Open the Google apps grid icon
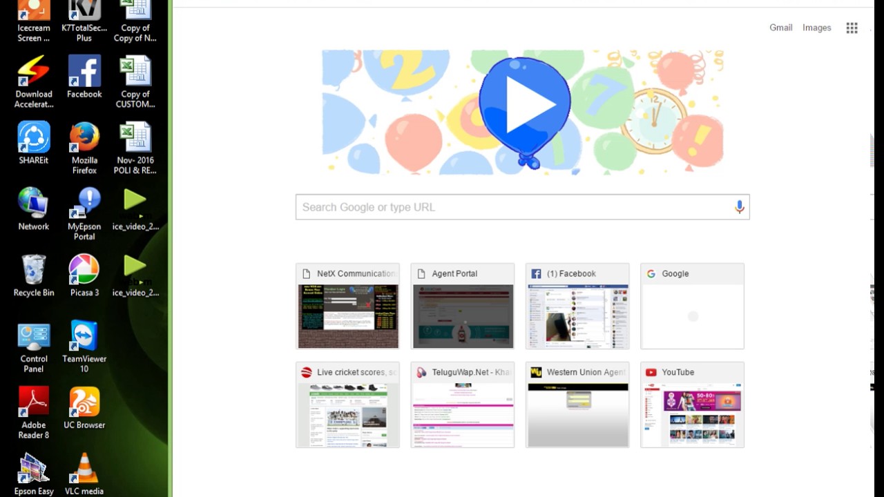884x497 pixels. tap(852, 28)
